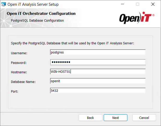
Task: Focus the Username field containing postgres
Action: [98, 52]
